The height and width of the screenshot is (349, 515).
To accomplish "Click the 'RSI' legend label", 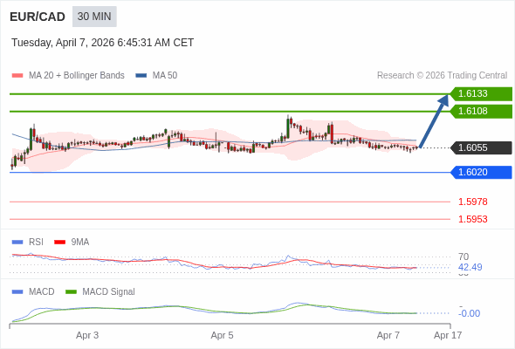I will [36, 243].
